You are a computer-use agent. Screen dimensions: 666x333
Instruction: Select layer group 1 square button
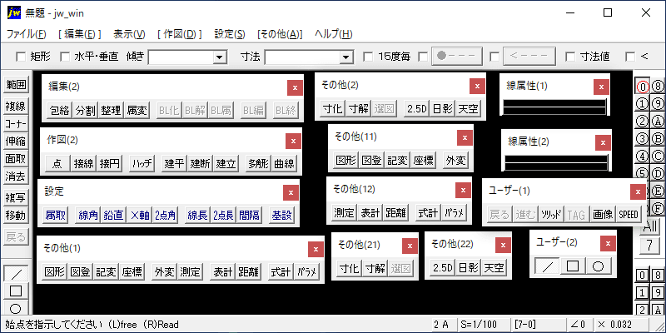click(x=643, y=293)
